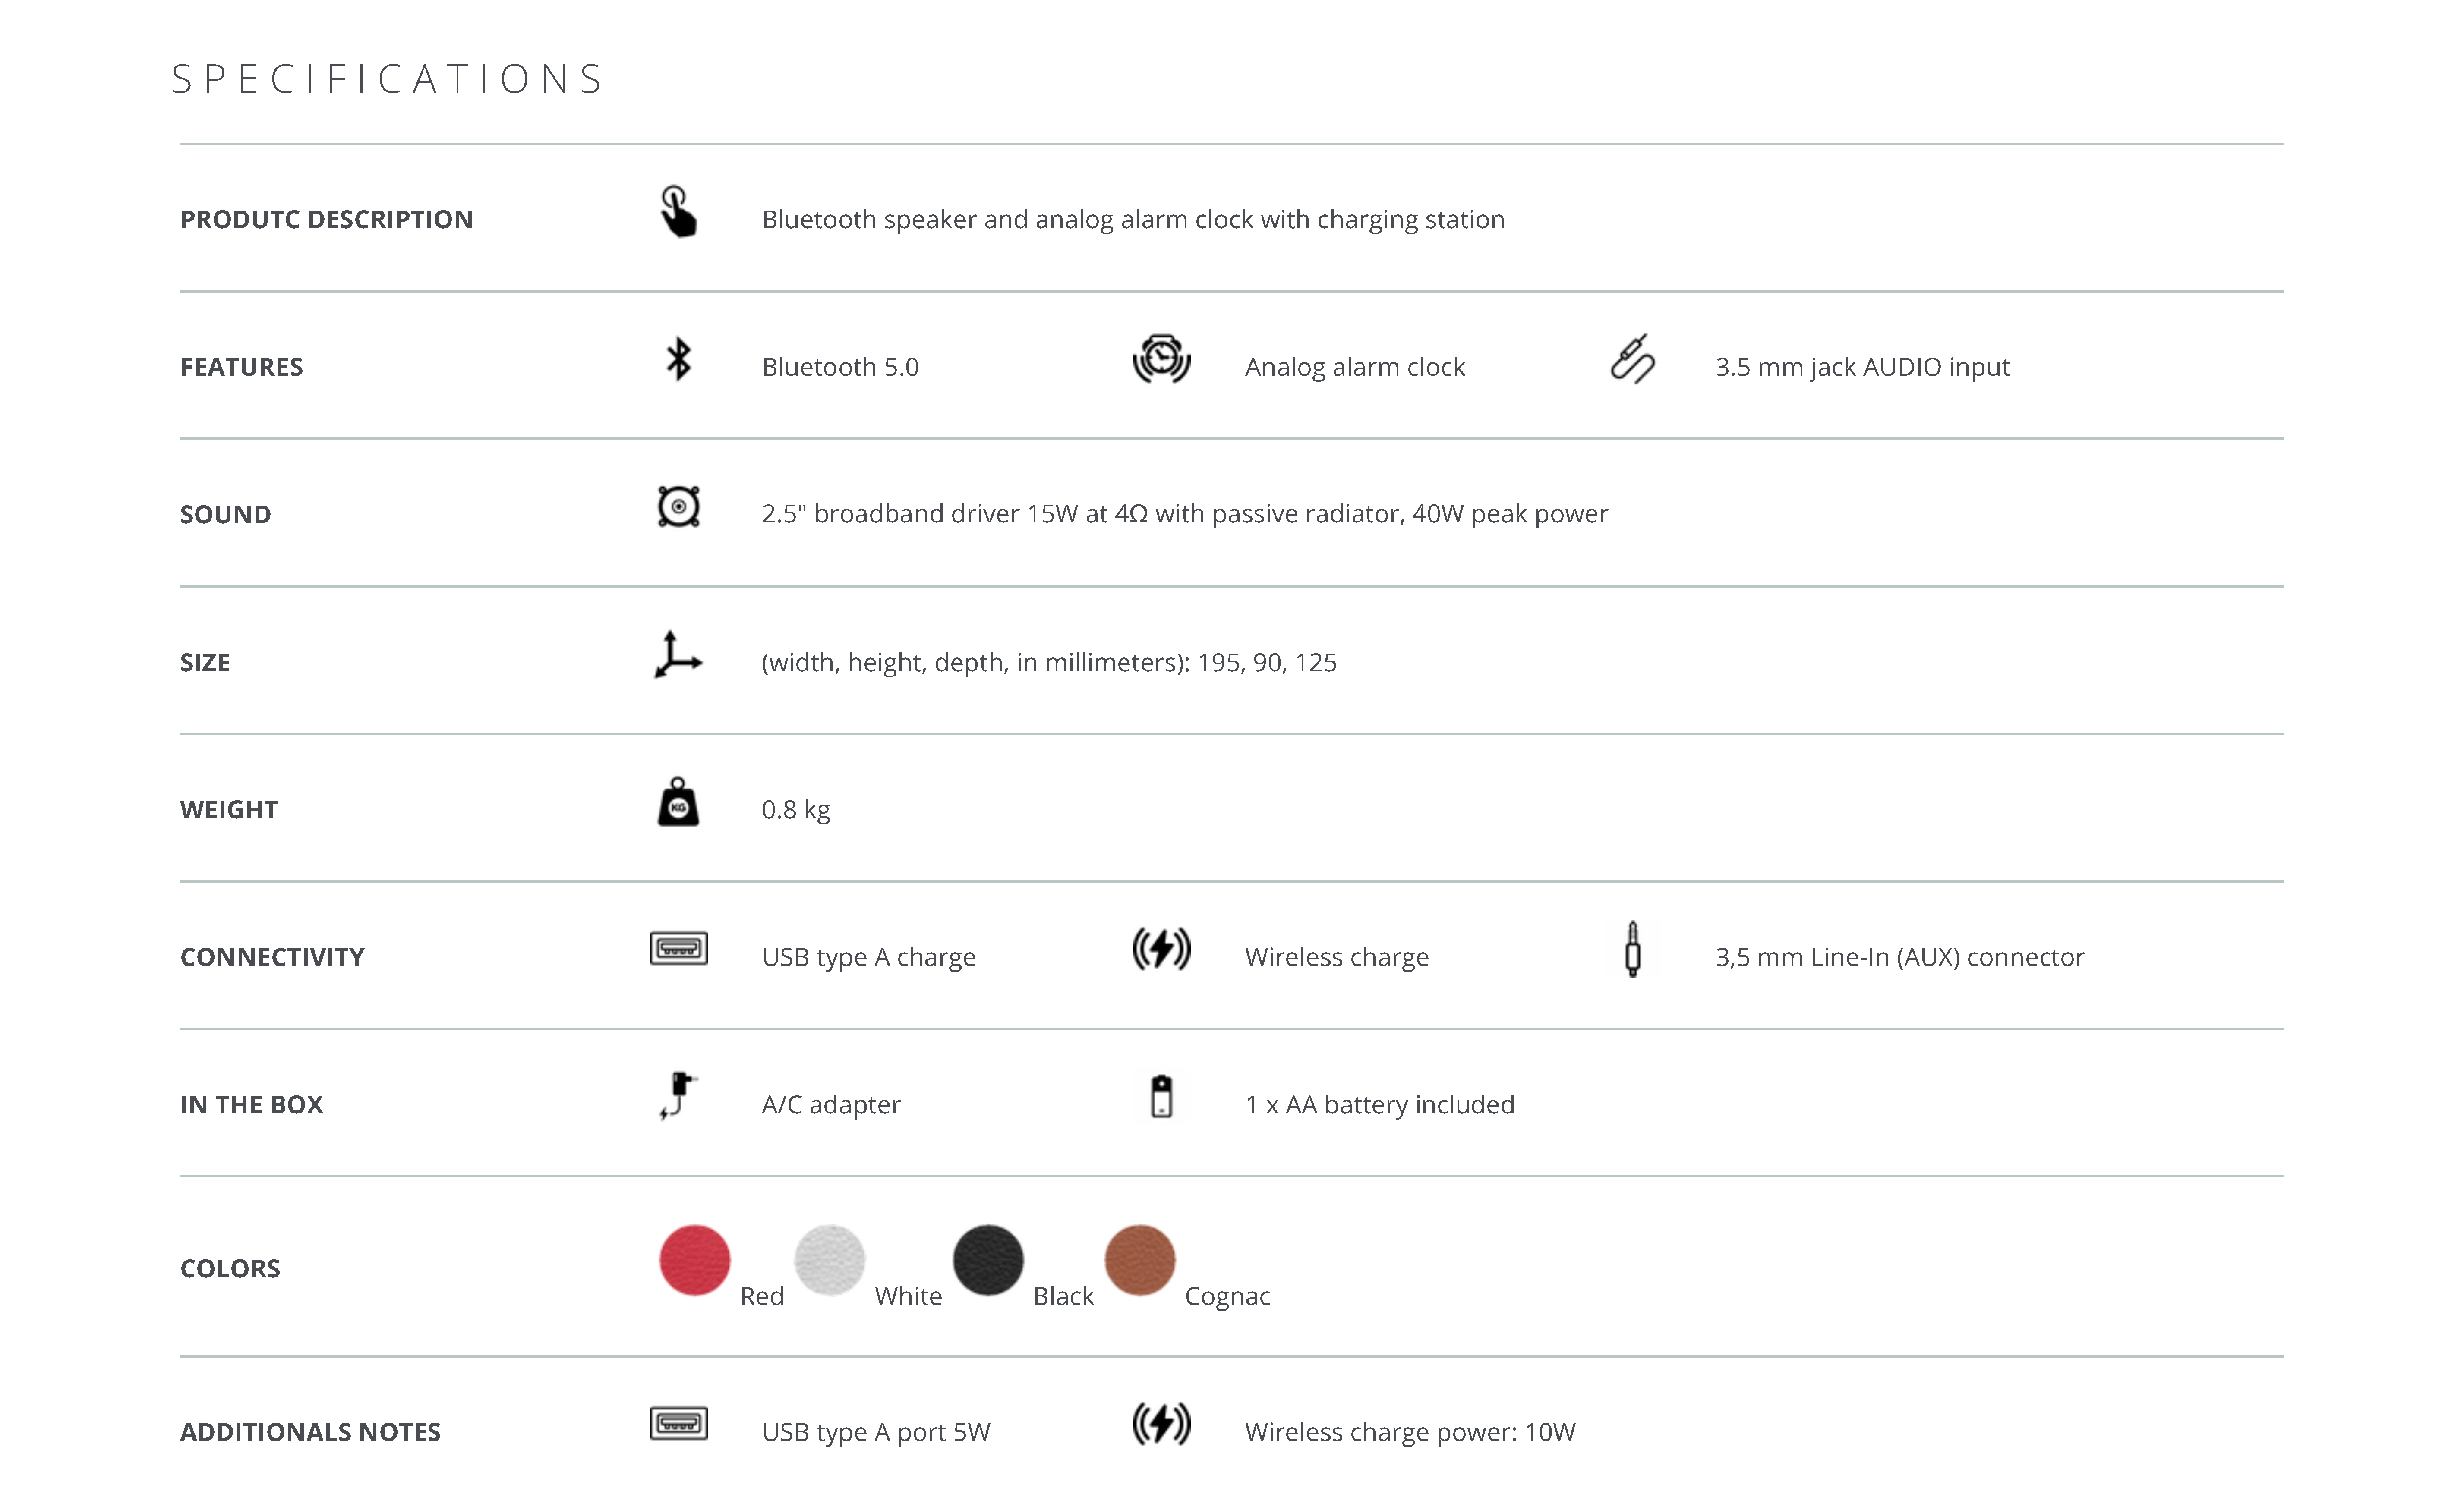
Task: Click the wireless charge power icon at bottom
Action: 1161,1424
